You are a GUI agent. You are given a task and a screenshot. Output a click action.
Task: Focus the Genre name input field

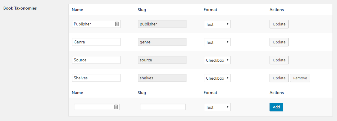coord(96,42)
